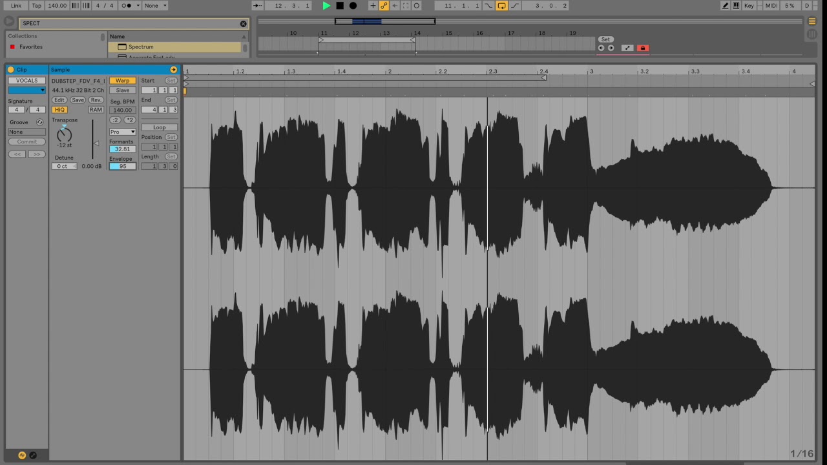The image size is (827, 465).
Task: Click the Set locator button
Action: (x=605, y=39)
